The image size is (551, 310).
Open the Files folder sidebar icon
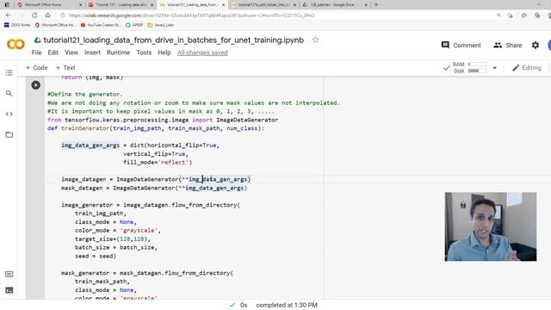pos(9,135)
